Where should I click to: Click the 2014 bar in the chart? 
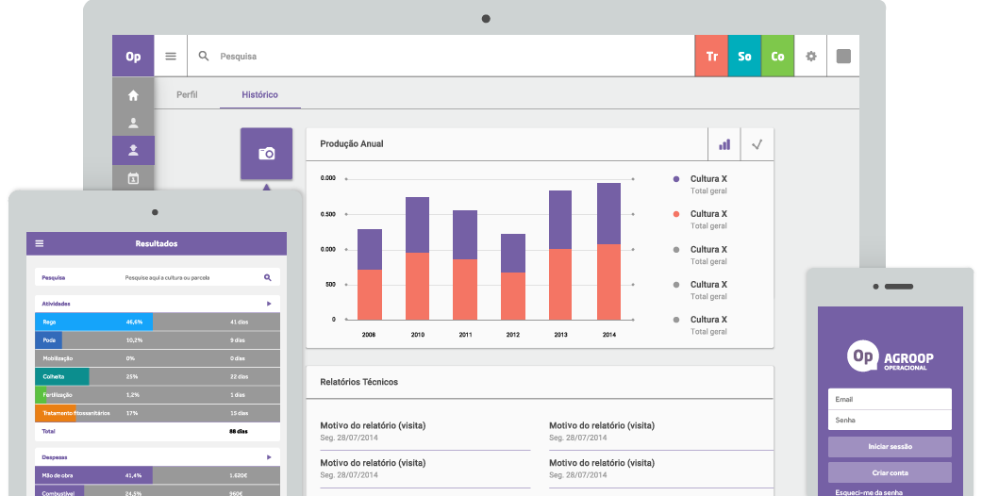[x=608, y=252]
